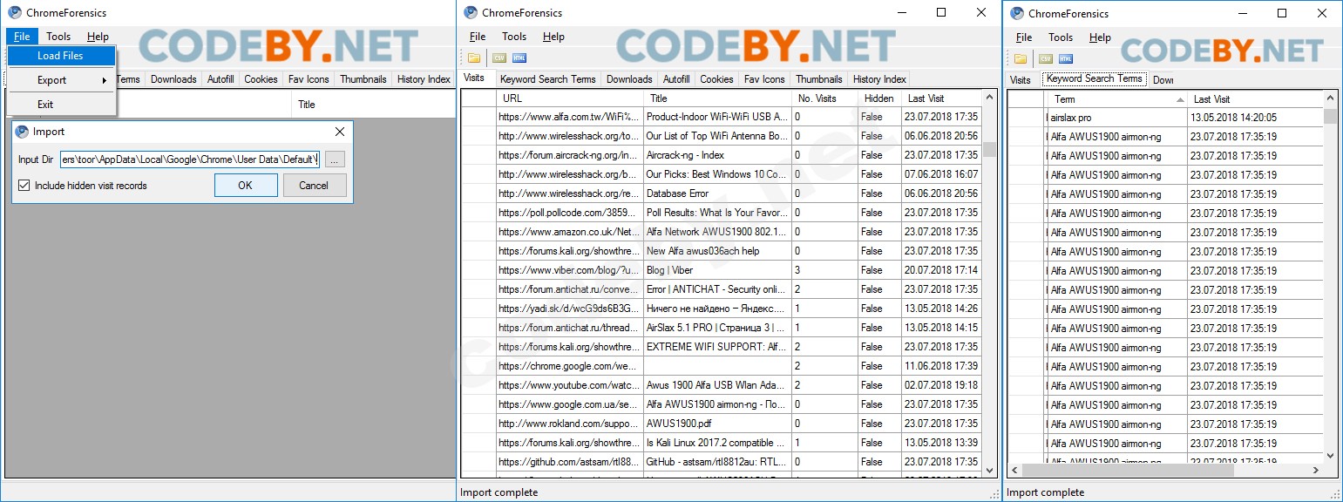Switch to Visits tab in right window
This screenshot has width=1343, height=502.
point(1020,80)
